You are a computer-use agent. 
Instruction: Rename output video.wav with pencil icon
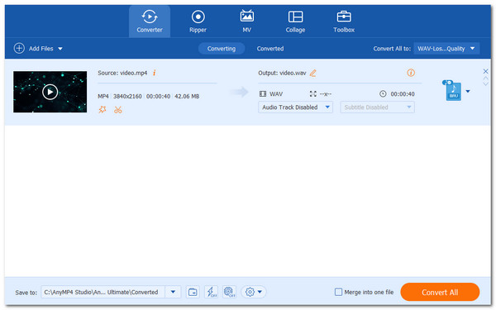pyautogui.click(x=312, y=73)
